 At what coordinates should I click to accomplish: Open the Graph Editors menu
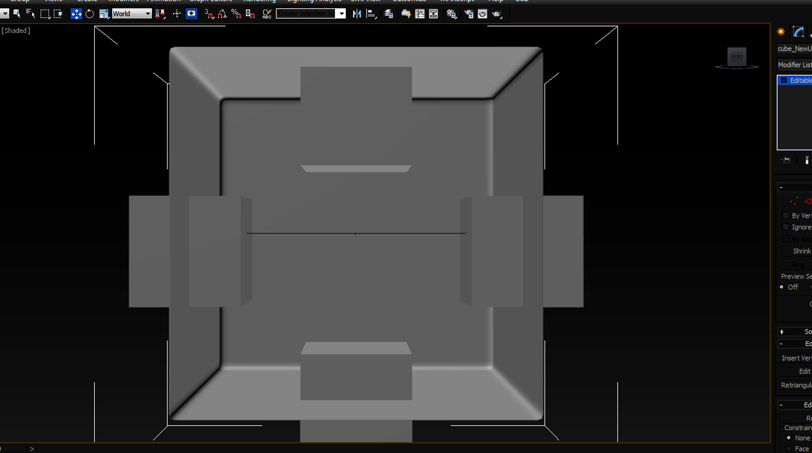211,2
